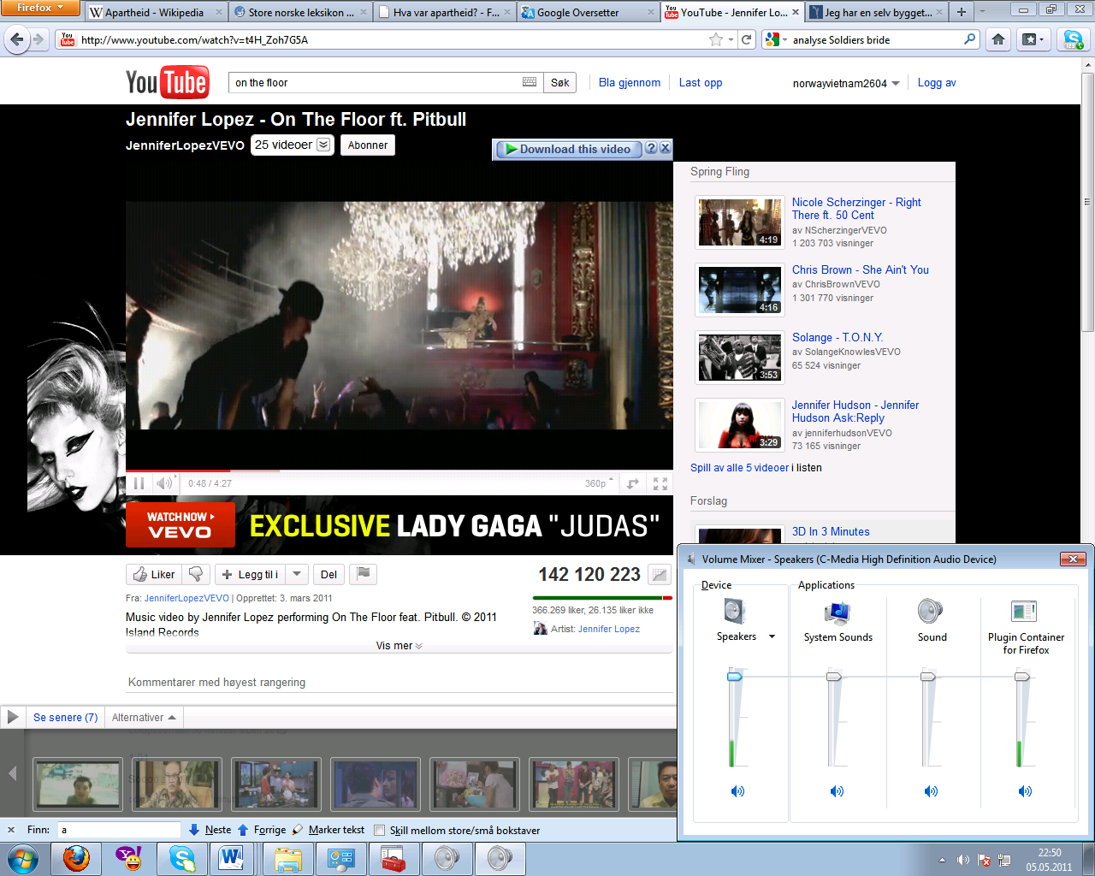Click the YouTube search input field

coord(376,82)
